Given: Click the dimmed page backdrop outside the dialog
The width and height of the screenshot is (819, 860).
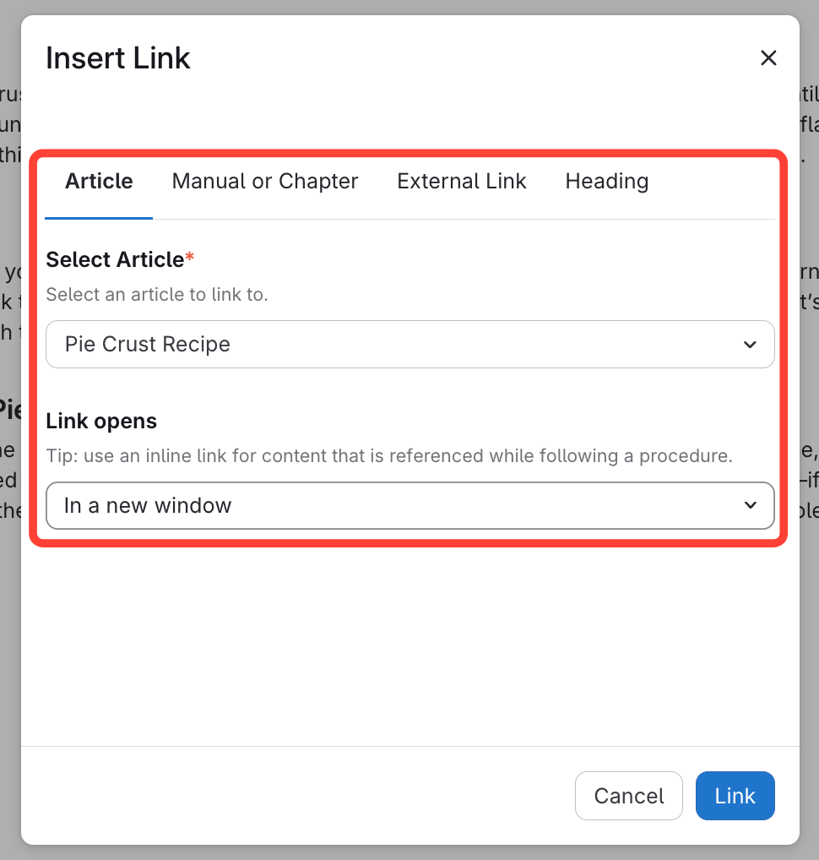Looking at the screenshot, I should pyautogui.click(x=8, y=676).
